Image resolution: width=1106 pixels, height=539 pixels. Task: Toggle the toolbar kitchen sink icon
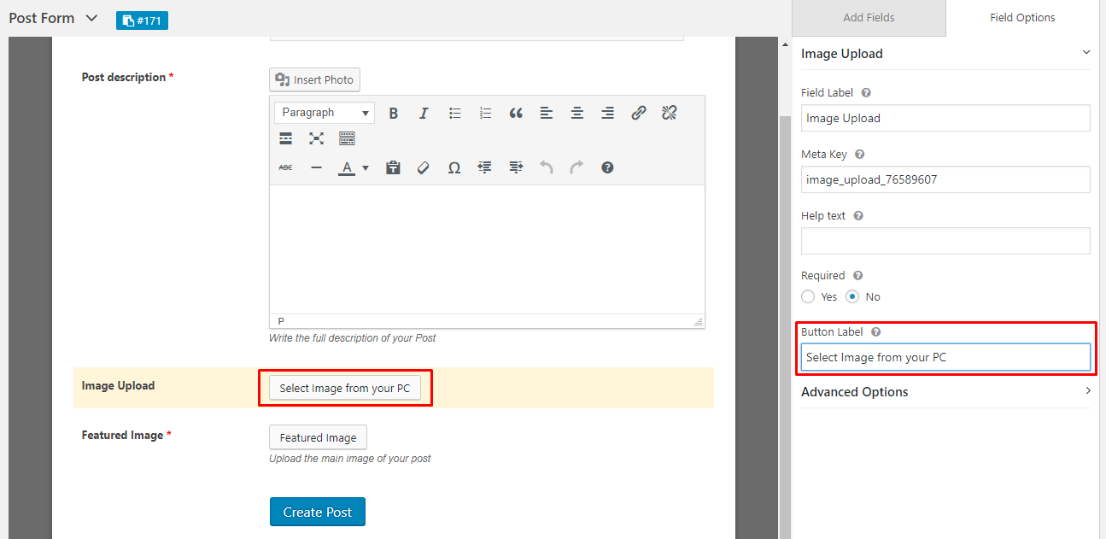(347, 138)
